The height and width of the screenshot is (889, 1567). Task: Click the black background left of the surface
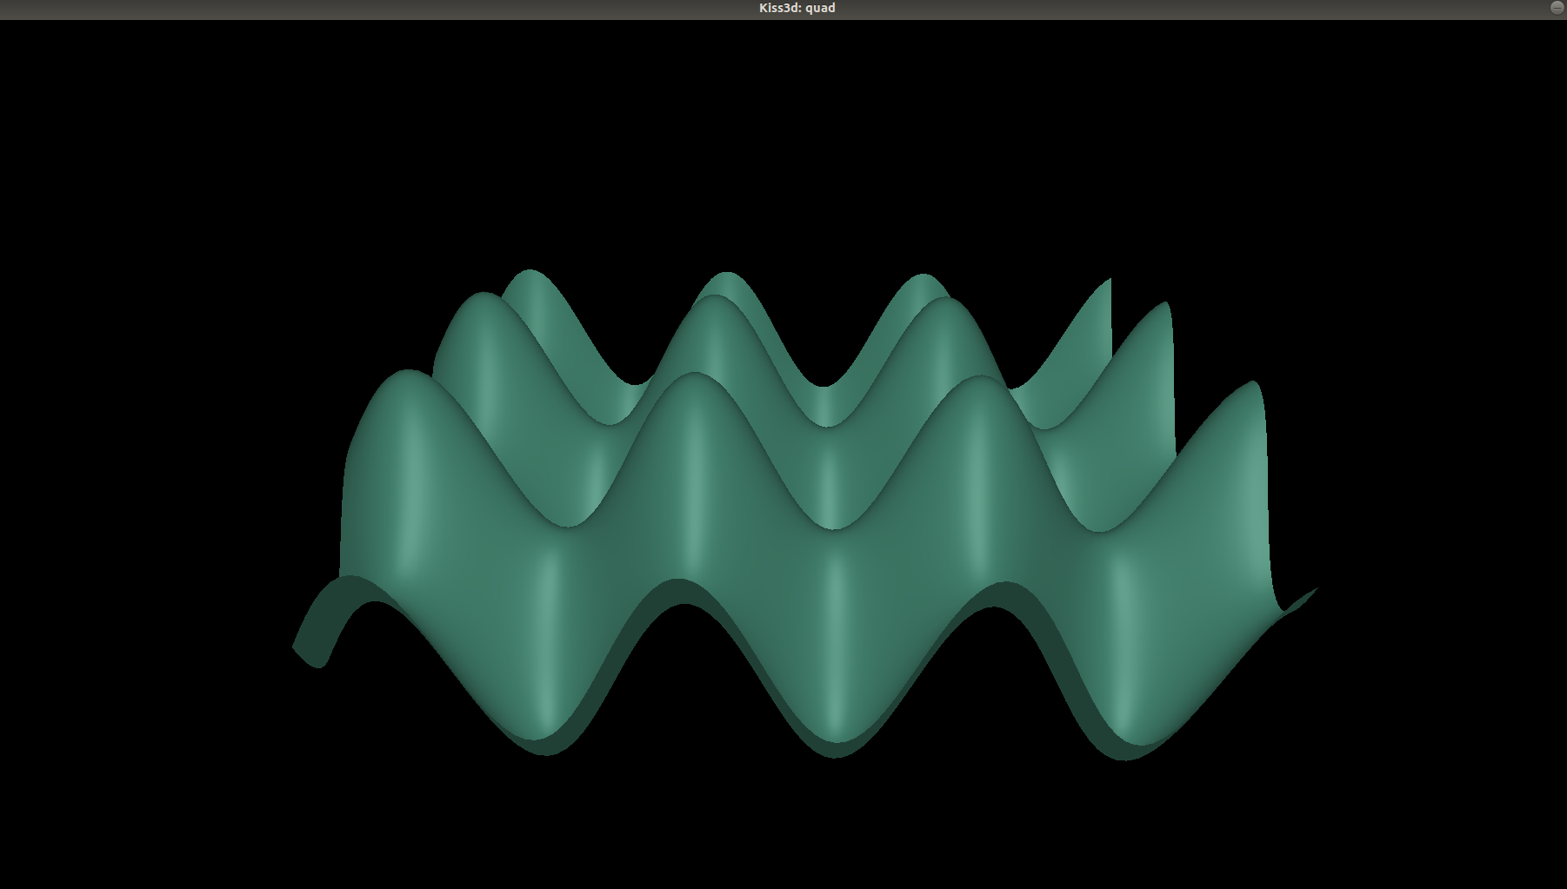tap(157, 435)
